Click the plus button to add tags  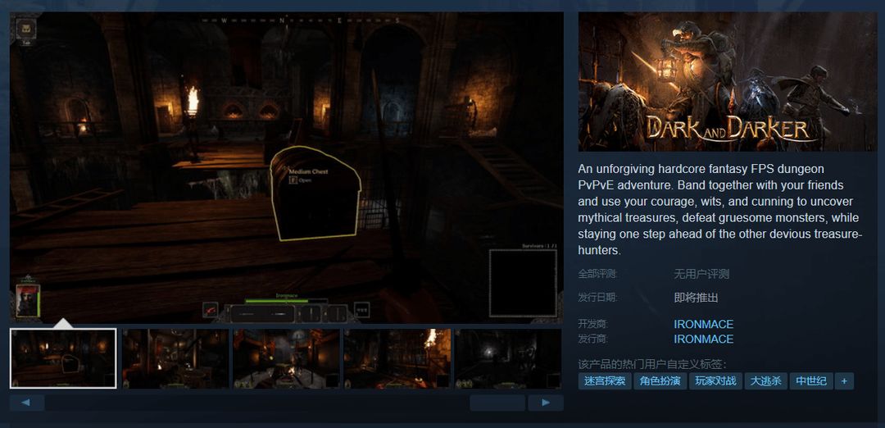click(844, 381)
